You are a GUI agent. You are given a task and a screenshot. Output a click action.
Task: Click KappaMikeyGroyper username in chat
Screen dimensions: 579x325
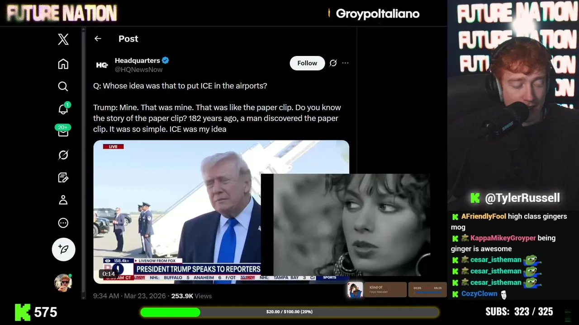click(x=503, y=238)
